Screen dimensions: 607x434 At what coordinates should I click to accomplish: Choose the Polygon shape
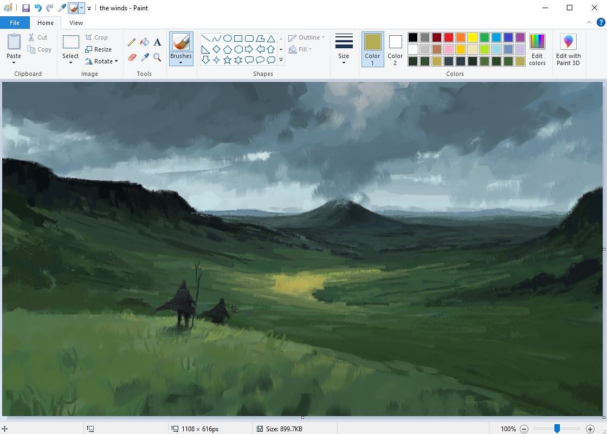260,38
